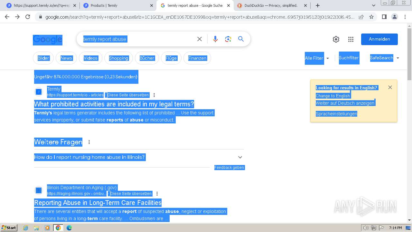Submit search with magnifier icon
412x232 pixels.
[241, 39]
